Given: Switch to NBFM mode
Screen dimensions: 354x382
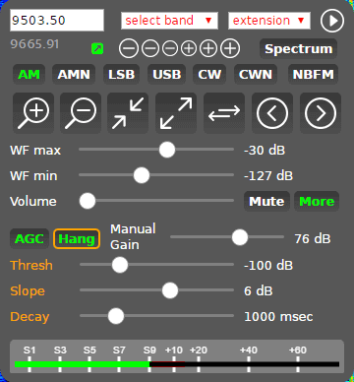Looking at the screenshot, I should pos(313,75).
